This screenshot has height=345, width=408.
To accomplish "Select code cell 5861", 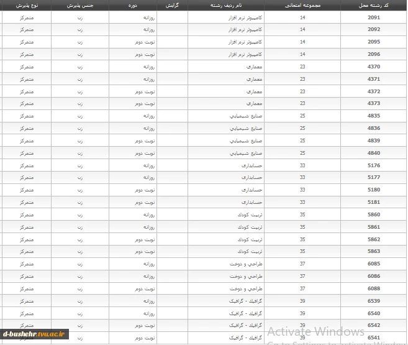I will point(374,227).
